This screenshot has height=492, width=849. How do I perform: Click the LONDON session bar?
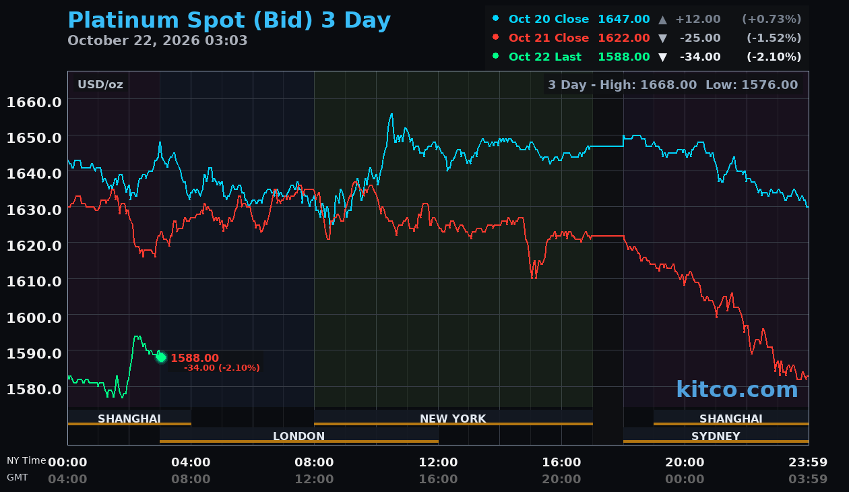(299, 435)
